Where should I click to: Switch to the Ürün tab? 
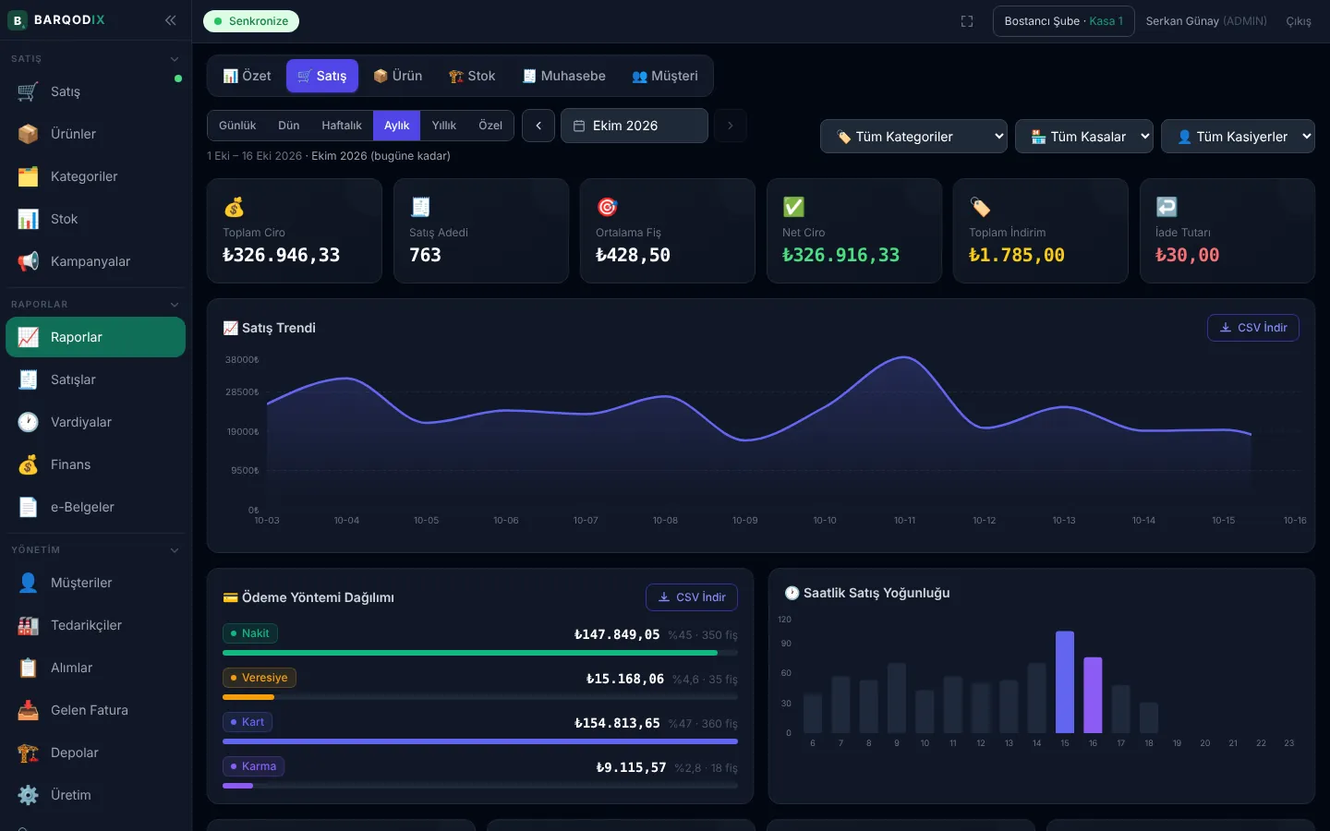(x=398, y=76)
